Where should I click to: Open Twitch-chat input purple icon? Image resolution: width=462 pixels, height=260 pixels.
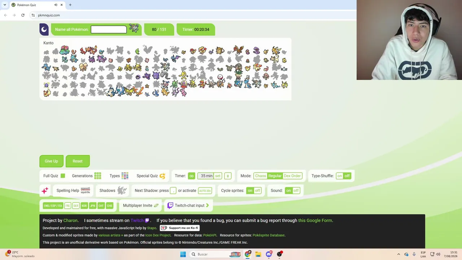[170, 205]
